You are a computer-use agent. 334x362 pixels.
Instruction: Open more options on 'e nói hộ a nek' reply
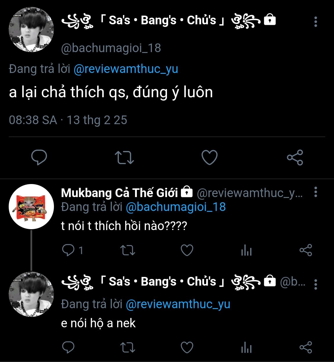(x=316, y=284)
